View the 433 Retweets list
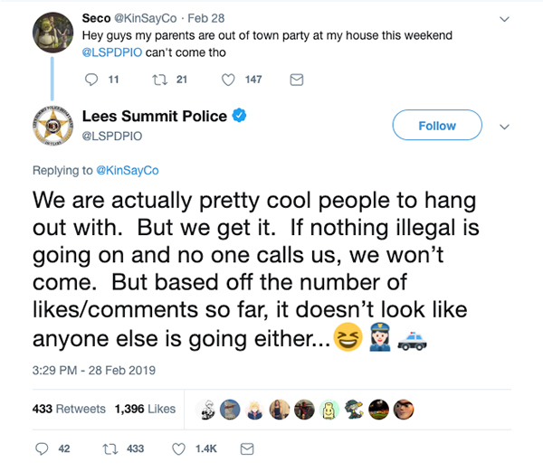The width and height of the screenshot is (543, 472). pyautogui.click(x=69, y=409)
